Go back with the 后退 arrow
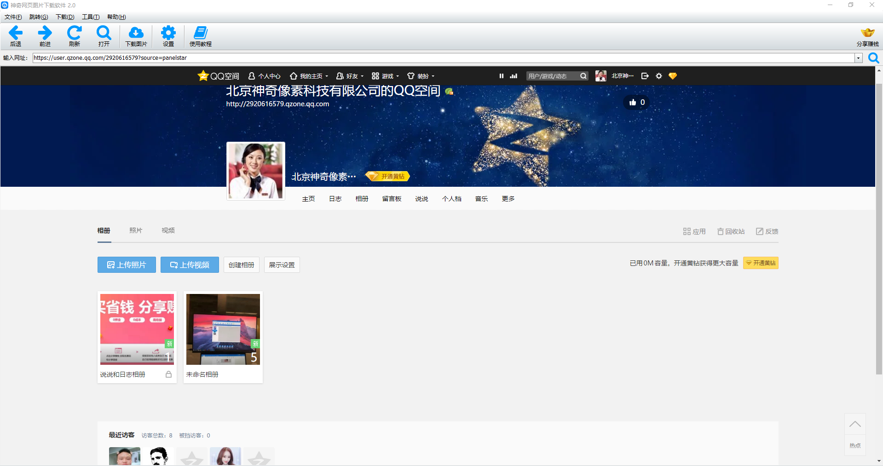This screenshot has height=466, width=883. [x=16, y=36]
